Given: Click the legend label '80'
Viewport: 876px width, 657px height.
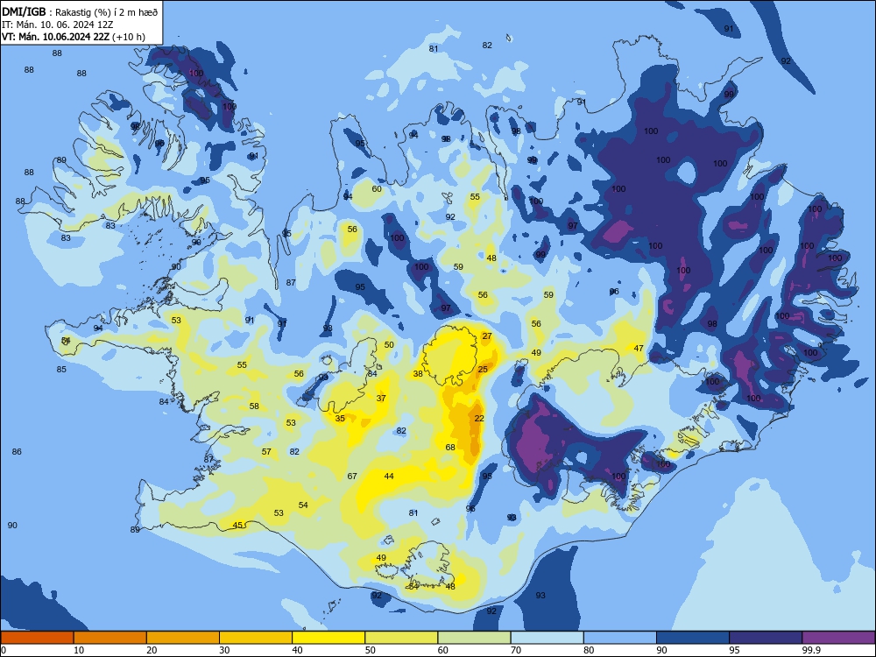Looking at the screenshot, I should 589,650.
